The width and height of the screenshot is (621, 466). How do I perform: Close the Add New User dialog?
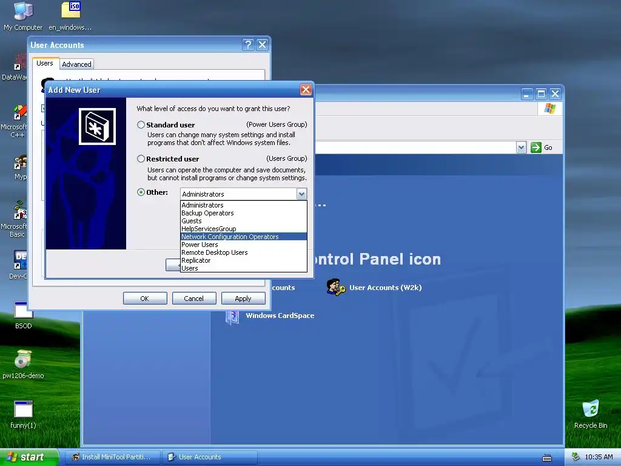306,90
